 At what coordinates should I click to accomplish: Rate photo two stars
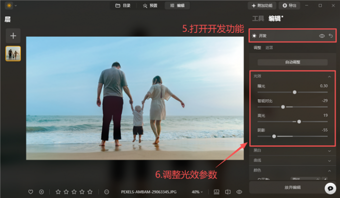[66, 192]
